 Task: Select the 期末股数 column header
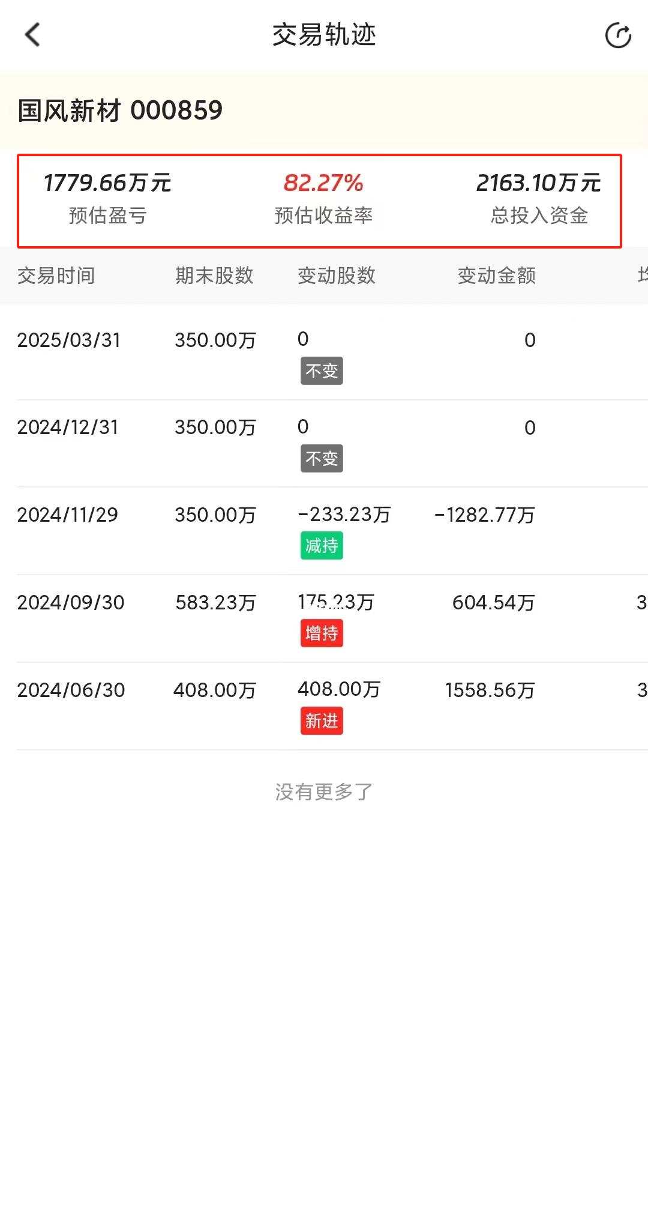[x=214, y=276]
